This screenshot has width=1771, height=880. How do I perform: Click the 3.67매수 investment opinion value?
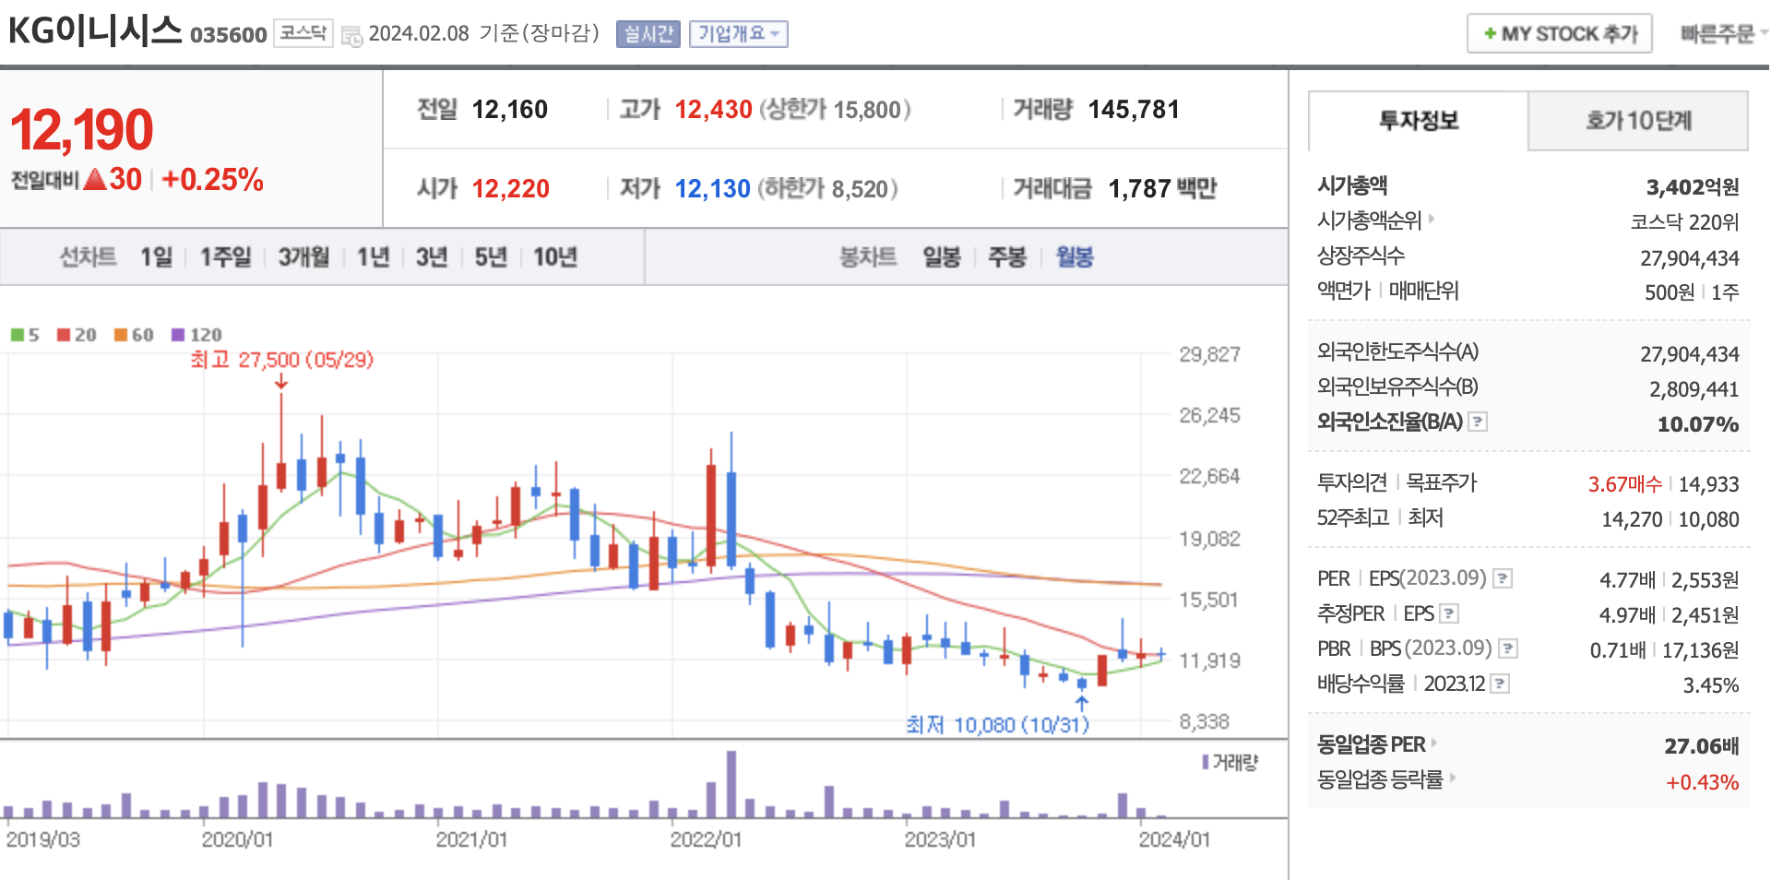(1624, 484)
